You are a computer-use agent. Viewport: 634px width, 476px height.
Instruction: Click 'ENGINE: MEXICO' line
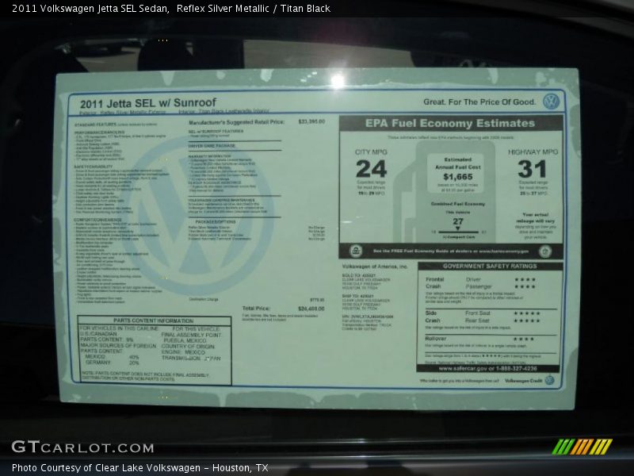click(183, 352)
